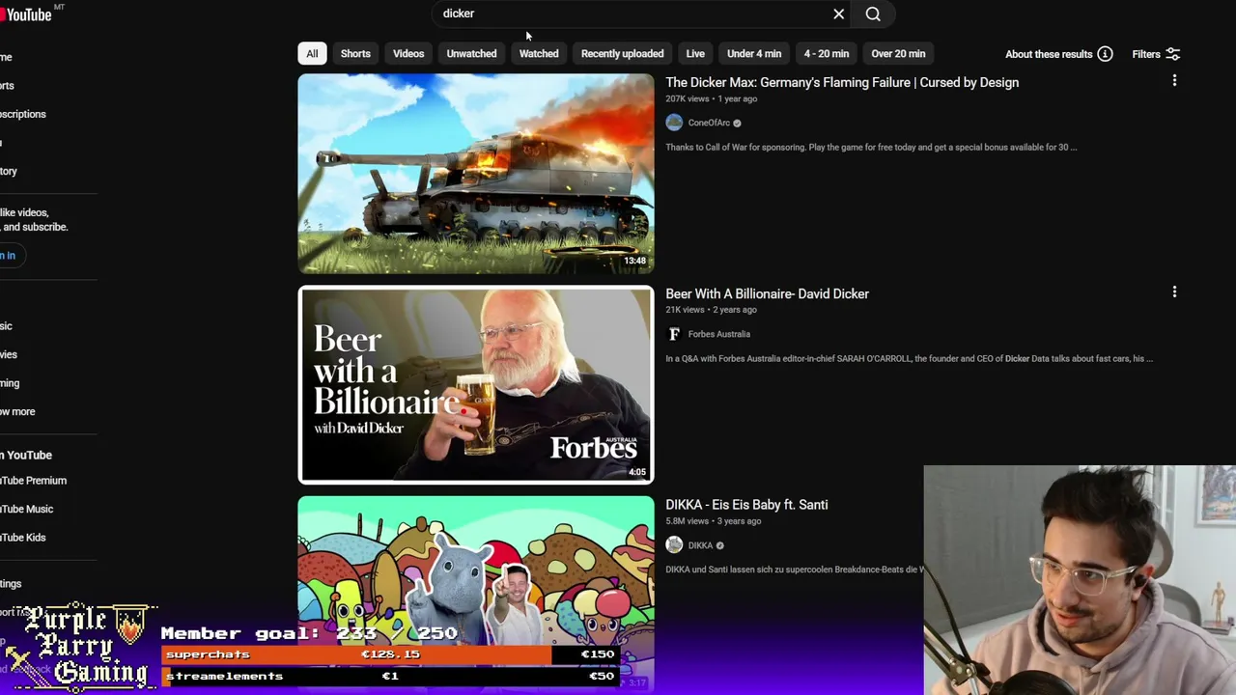Click the Dicker Max video description snippet
Viewport: 1236px width, 695px height.
pos(871,148)
